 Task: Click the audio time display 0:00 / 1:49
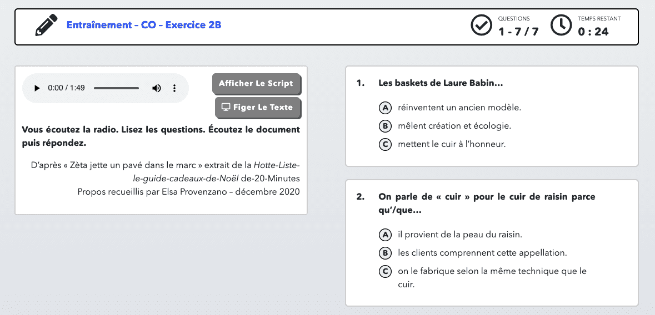click(66, 88)
